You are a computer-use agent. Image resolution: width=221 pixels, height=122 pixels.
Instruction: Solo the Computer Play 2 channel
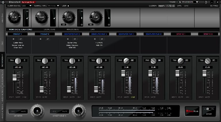147,97
